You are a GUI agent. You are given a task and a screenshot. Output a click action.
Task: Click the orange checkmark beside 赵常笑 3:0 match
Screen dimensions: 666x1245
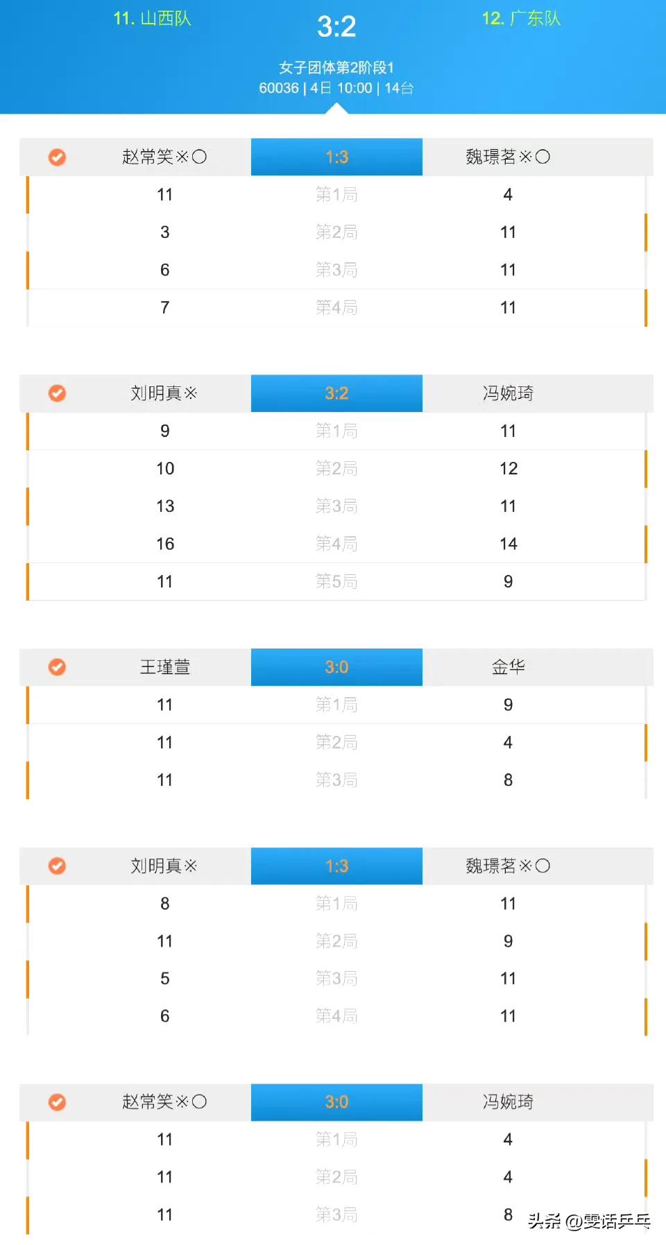point(57,1102)
